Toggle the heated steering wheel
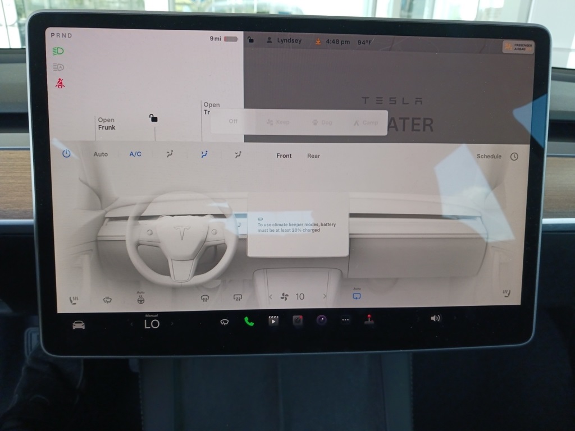575x431 pixels. [x=140, y=299]
